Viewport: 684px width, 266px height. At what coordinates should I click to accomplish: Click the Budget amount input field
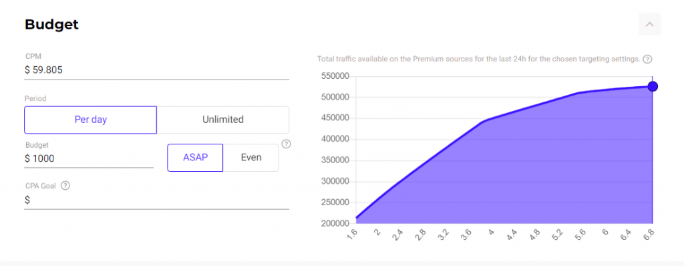(89, 158)
